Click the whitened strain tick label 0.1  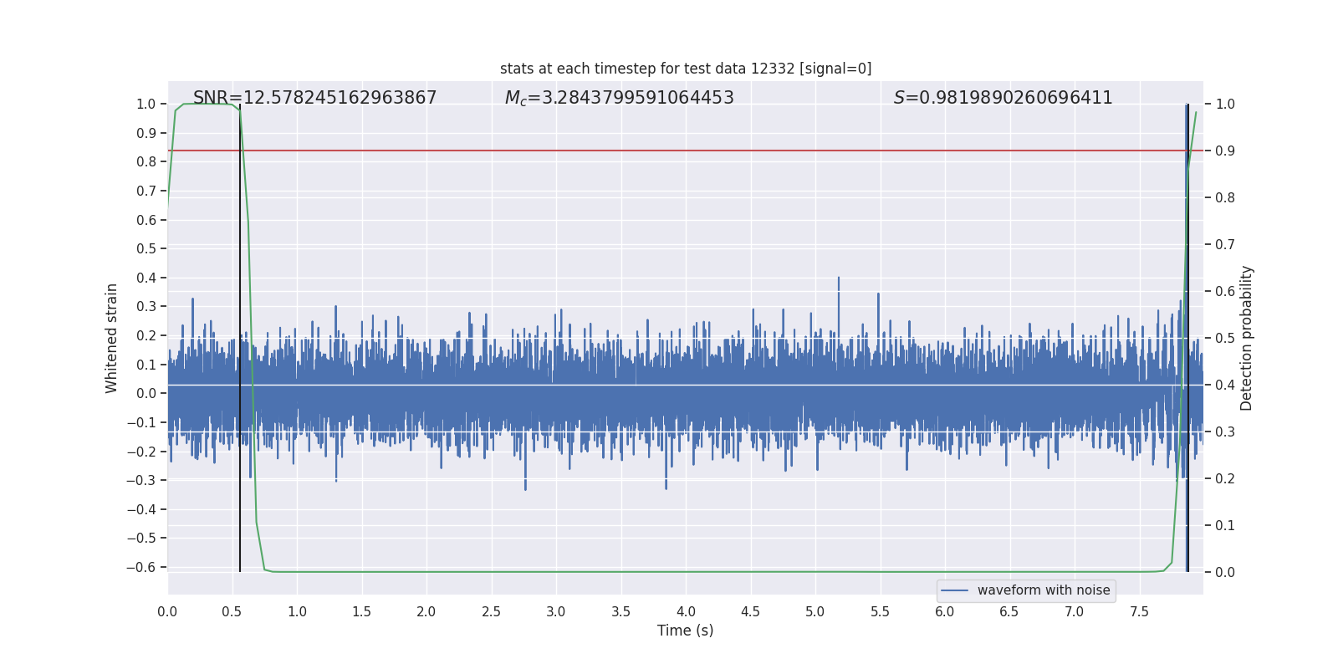point(146,365)
